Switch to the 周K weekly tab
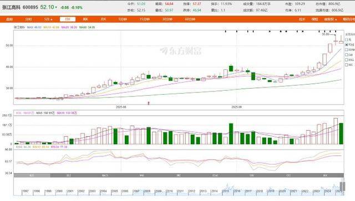This screenshot has height=201, width=355. point(85,19)
